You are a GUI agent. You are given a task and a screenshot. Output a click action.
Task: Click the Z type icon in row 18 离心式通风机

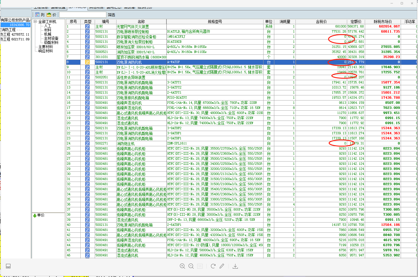[x=87, y=113]
